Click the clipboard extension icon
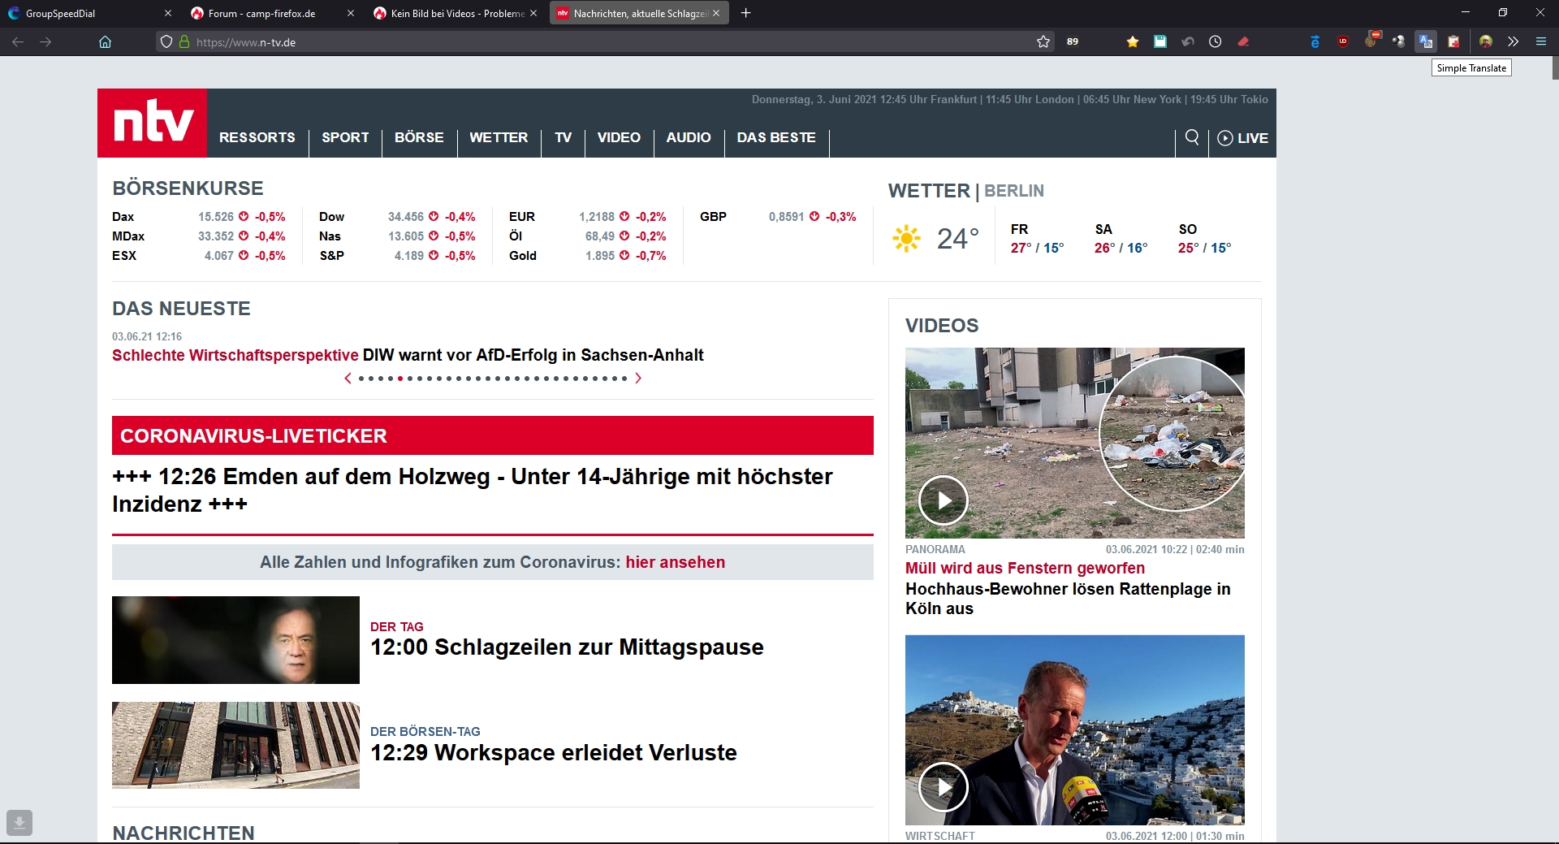Screen dimensions: 1559x844 (x=1453, y=41)
